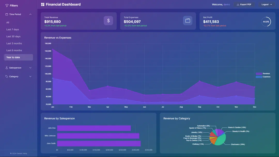Viewport: 279px width, 157px height.
Task: Collapse the Time Period section
Action: point(30,14)
